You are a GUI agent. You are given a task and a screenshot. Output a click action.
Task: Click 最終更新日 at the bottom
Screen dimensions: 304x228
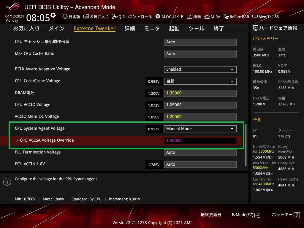(211, 215)
